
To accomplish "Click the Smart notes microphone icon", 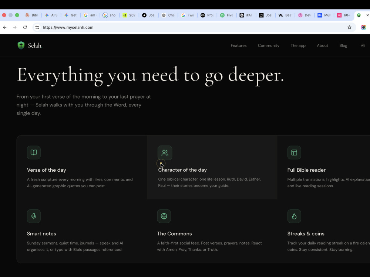I will point(34,216).
